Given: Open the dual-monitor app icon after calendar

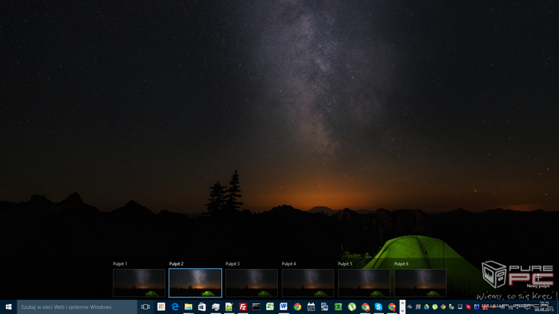Looking at the screenshot, I should click(x=325, y=307).
